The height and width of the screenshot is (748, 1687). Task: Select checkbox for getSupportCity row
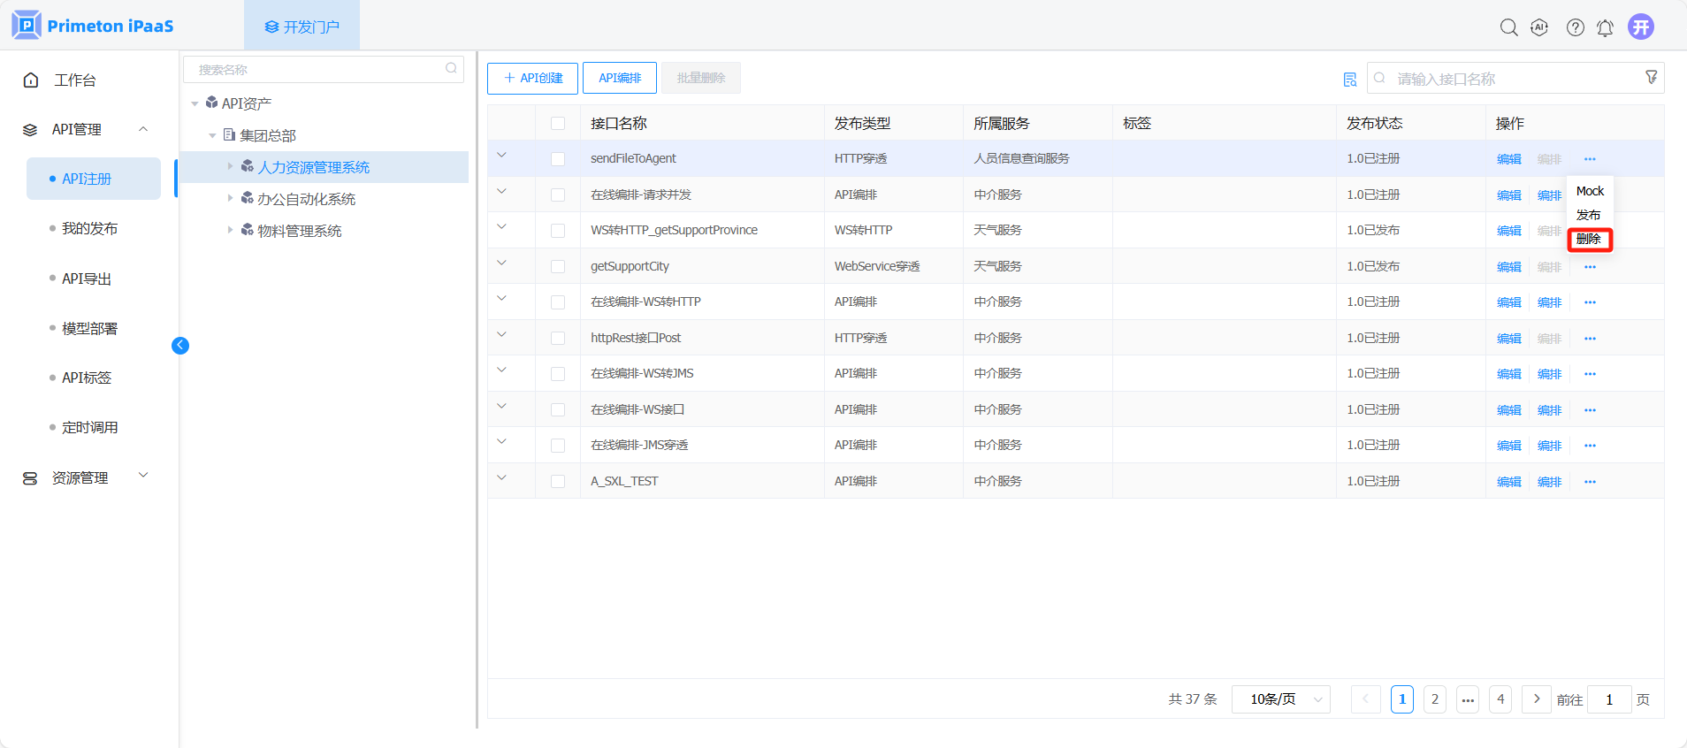tap(558, 267)
